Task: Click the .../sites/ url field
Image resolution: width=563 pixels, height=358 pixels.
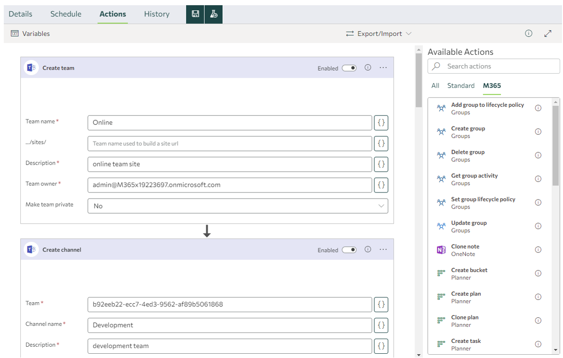Action: click(230, 143)
